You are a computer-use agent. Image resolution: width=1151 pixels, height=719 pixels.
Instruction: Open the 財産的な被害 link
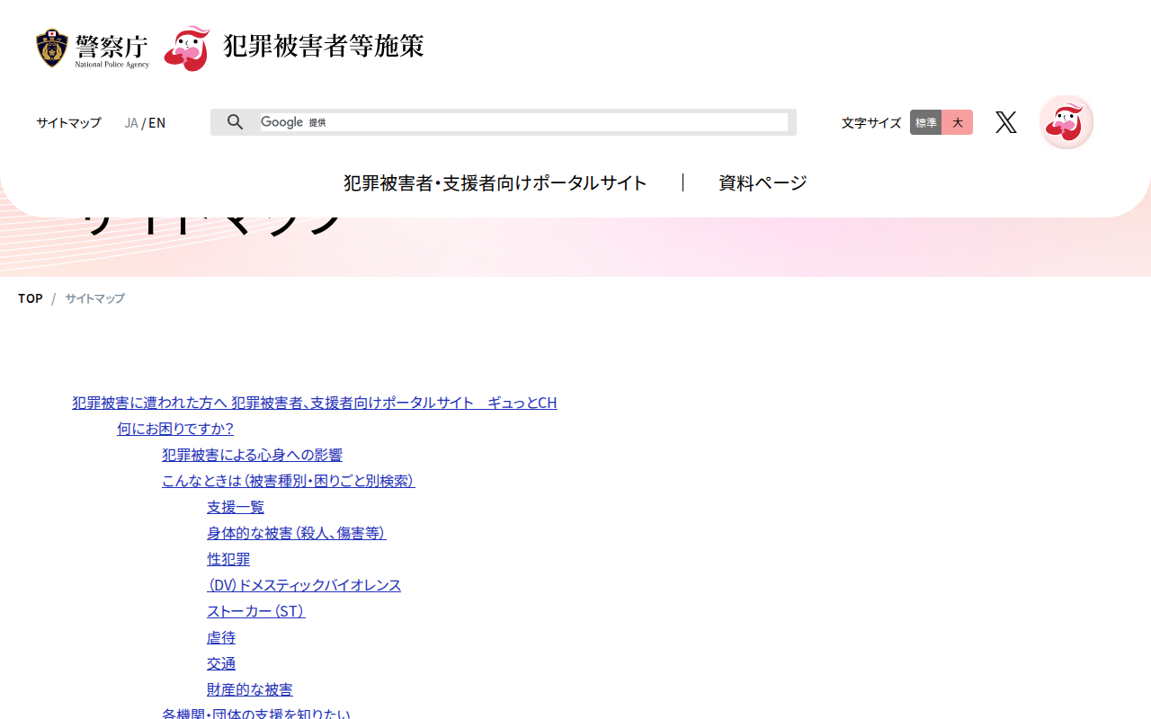click(x=250, y=689)
